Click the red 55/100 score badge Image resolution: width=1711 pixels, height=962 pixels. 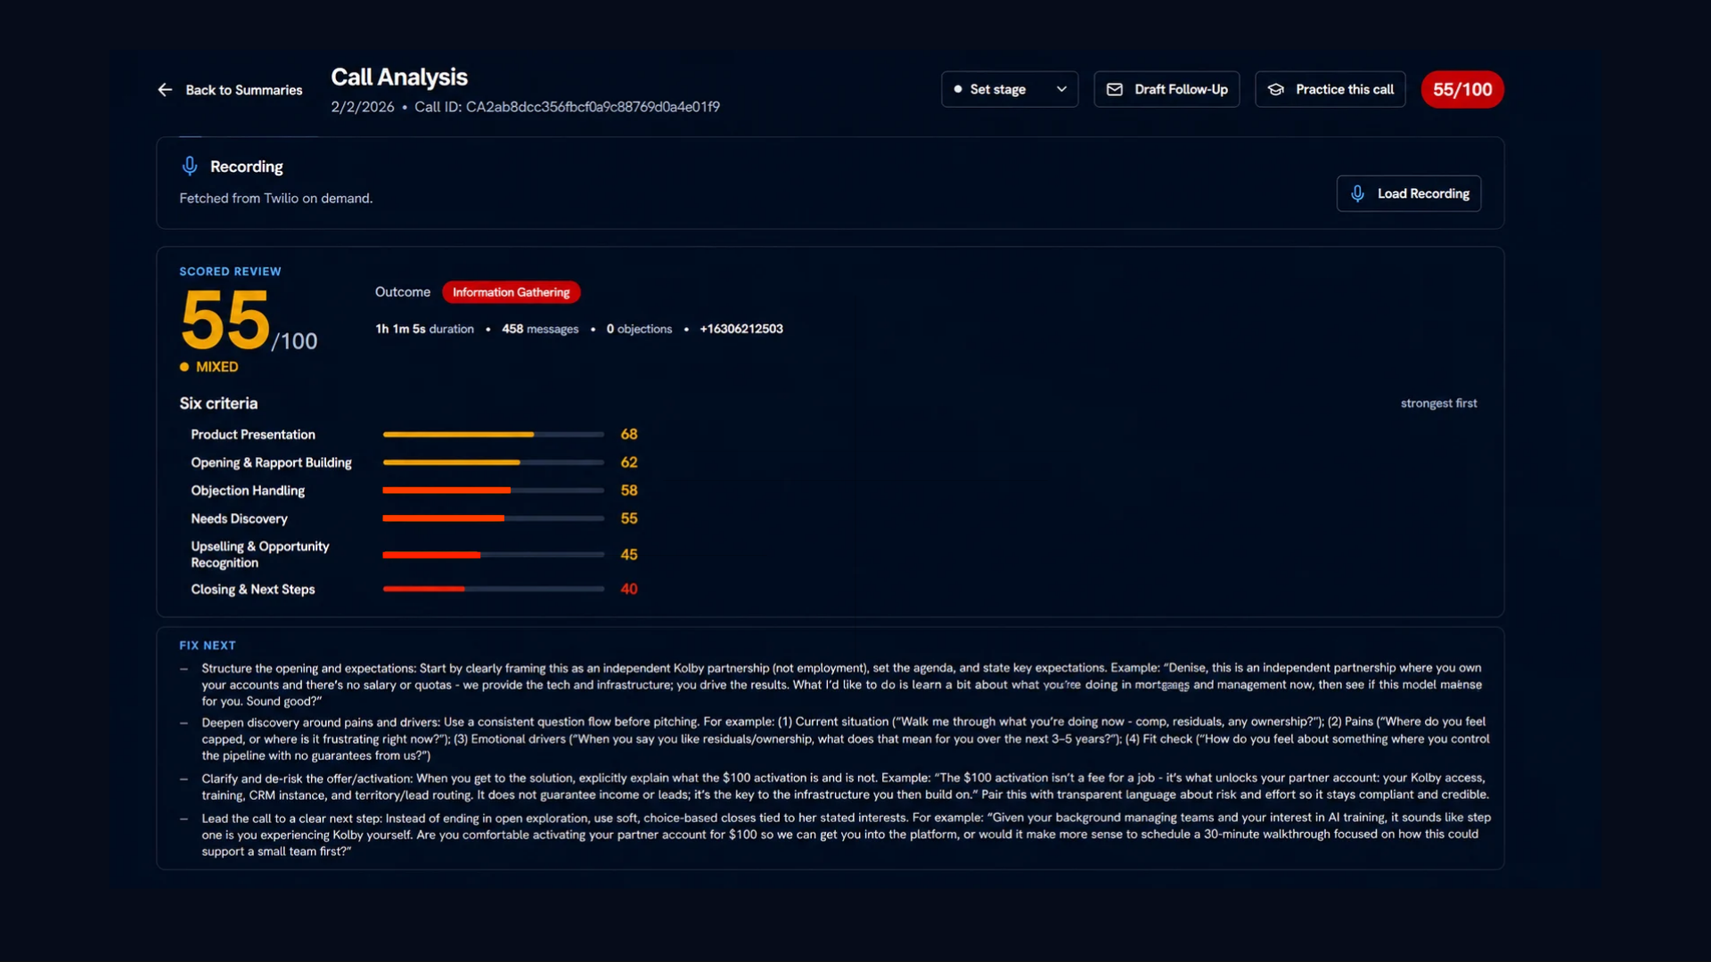(1461, 89)
